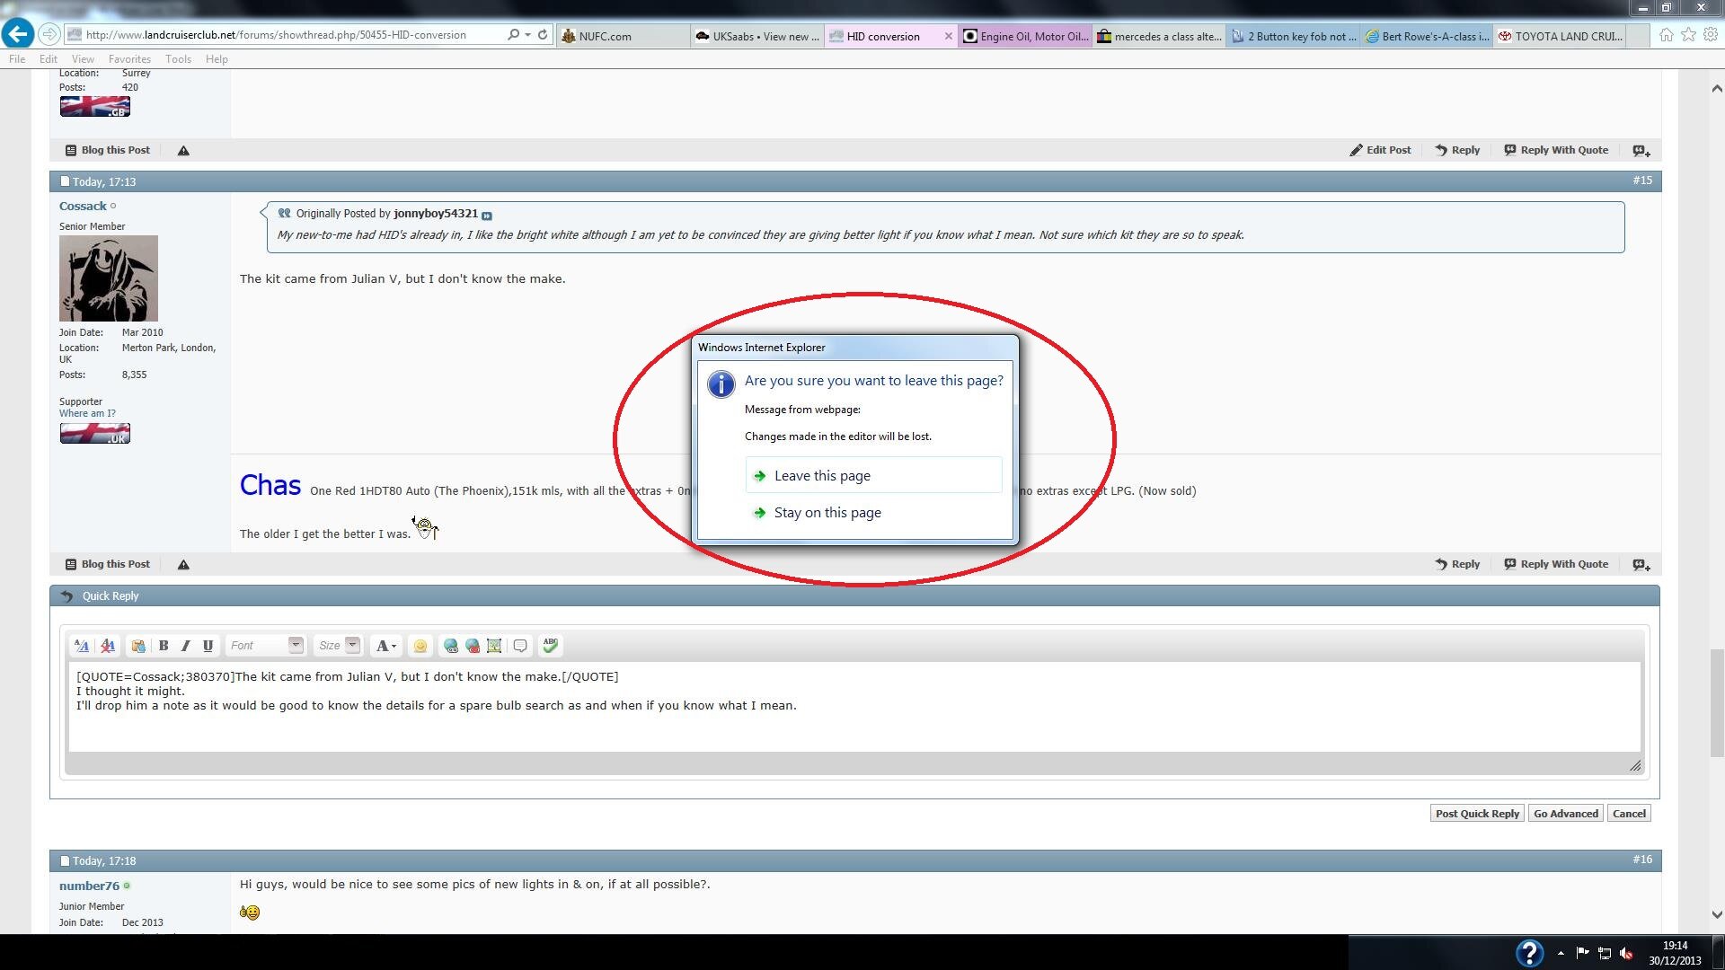Choose Stay on this page in dialog
Image resolution: width=1725 pixels, height=970 pixels.
click(873, 512)
